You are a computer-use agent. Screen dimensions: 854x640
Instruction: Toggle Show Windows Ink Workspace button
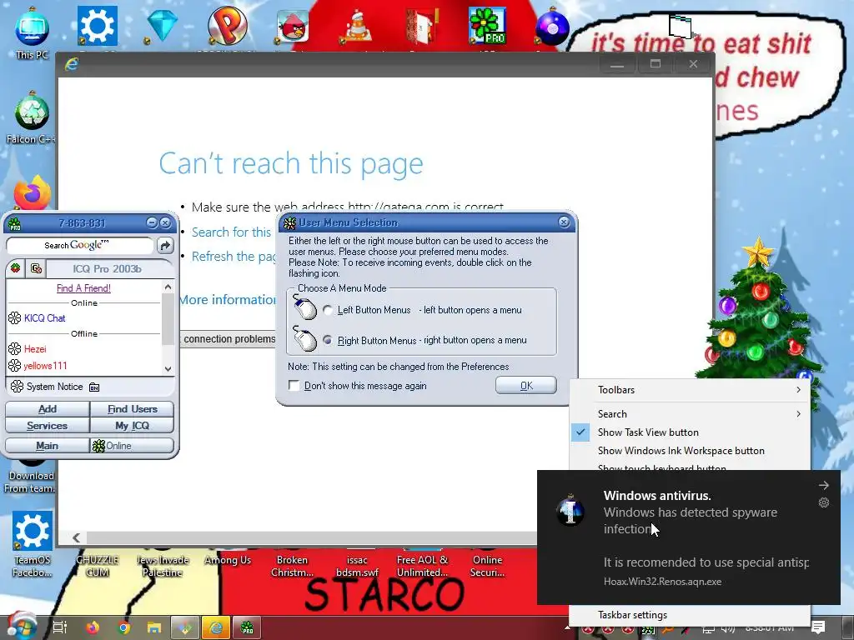pos(690,451)
